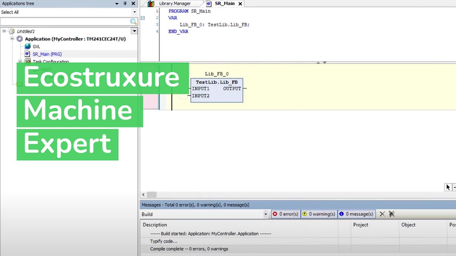Click the INPUT2 pin of the block
The height and width of the screenshot is (256, 456).
(201, 96)
